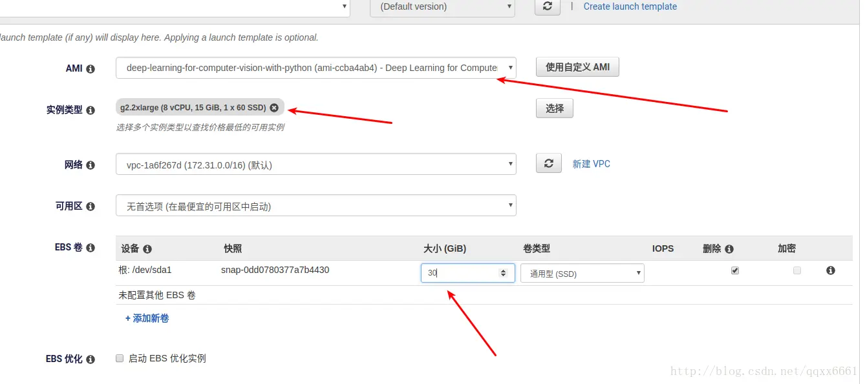
Task: Refresh the launch template list
Action: 548,6
